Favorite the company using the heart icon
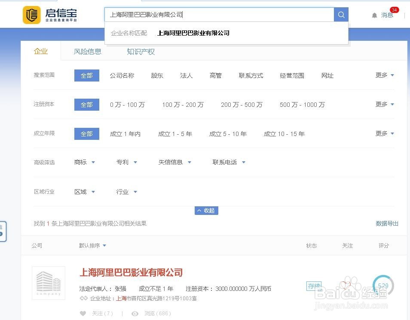Image resolution: width=410 pixels, height=320 pixels. tap(83, 314)
